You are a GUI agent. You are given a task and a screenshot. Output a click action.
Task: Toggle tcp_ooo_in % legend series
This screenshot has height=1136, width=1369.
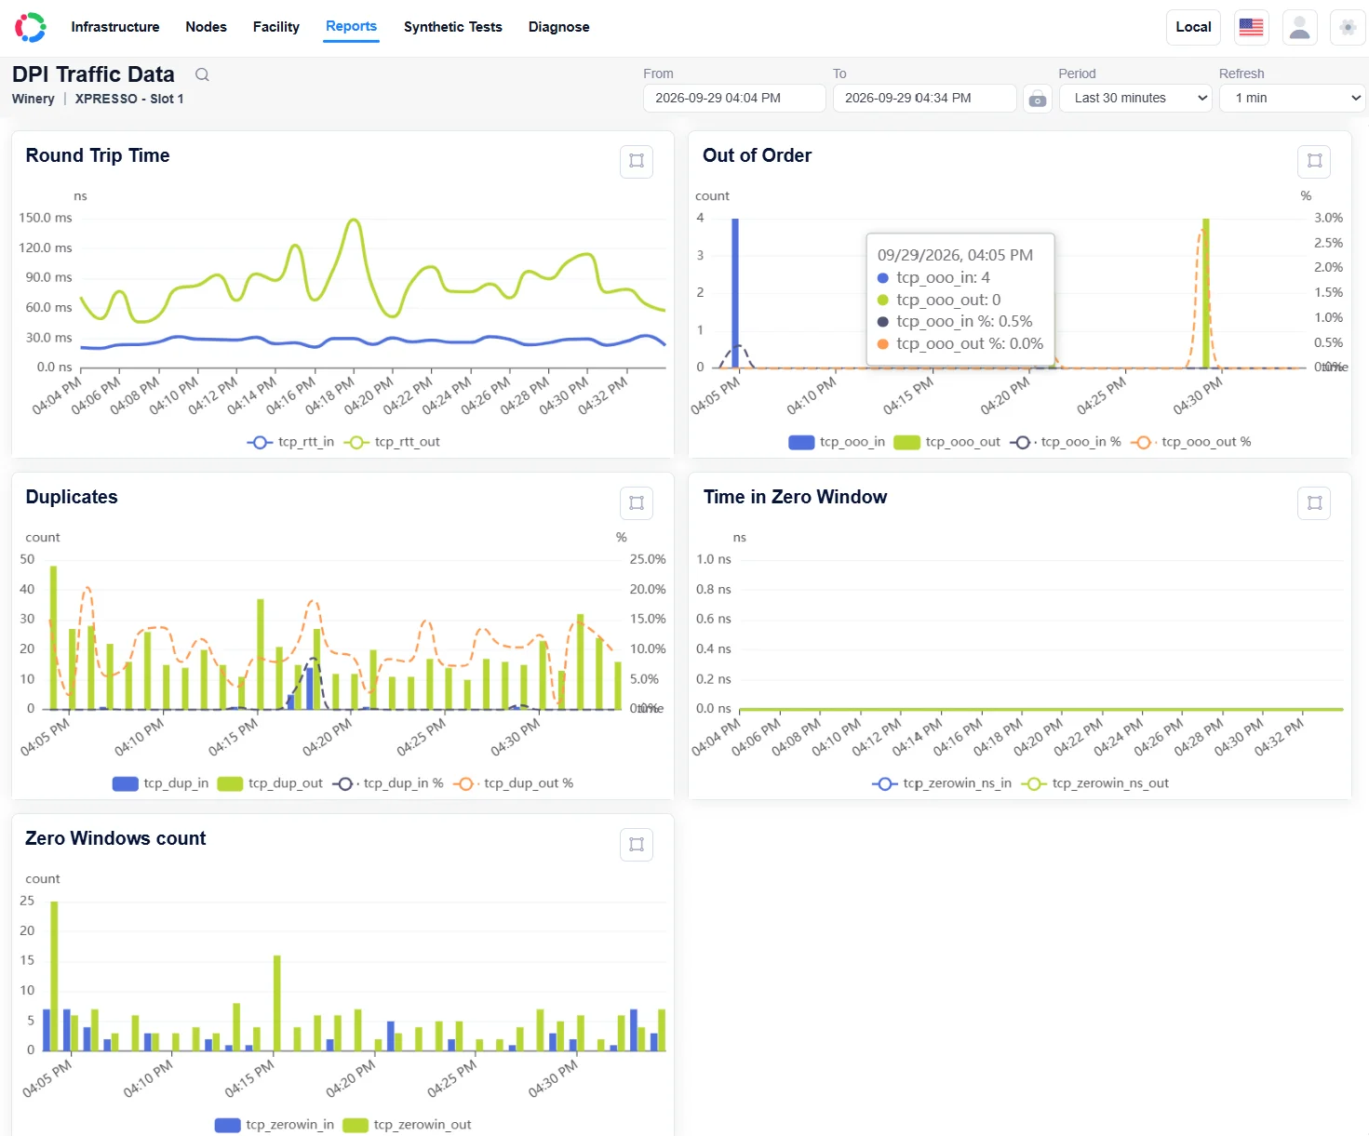tap(1066, 442)
